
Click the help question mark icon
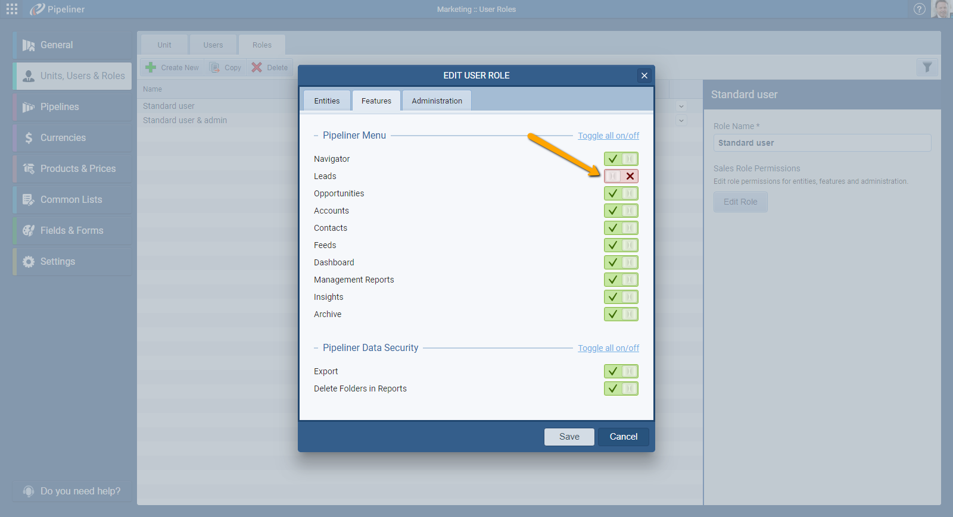920,9
